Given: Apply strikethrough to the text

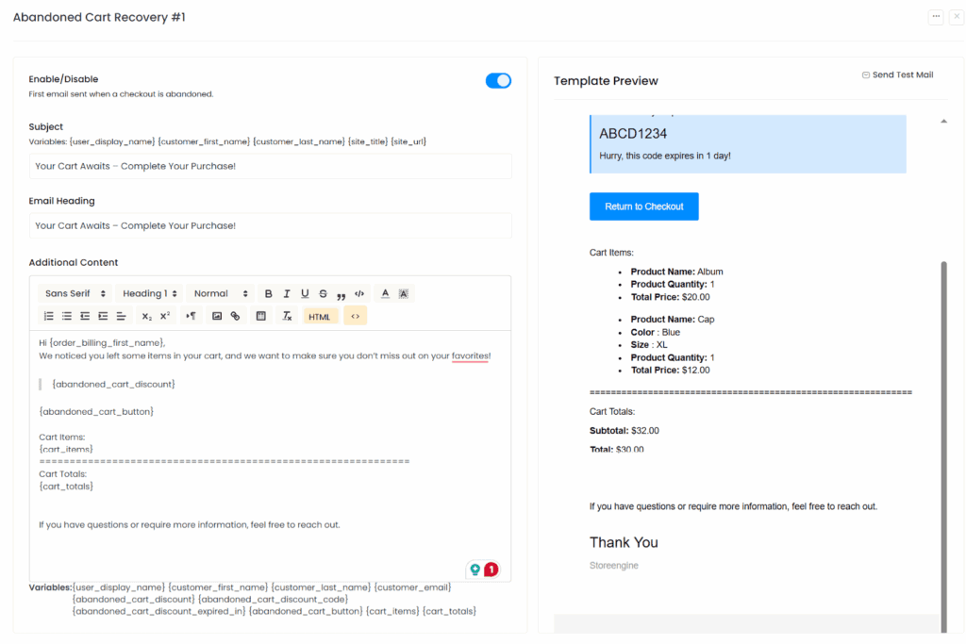Looking at the screenshot, I should (323, 293).
